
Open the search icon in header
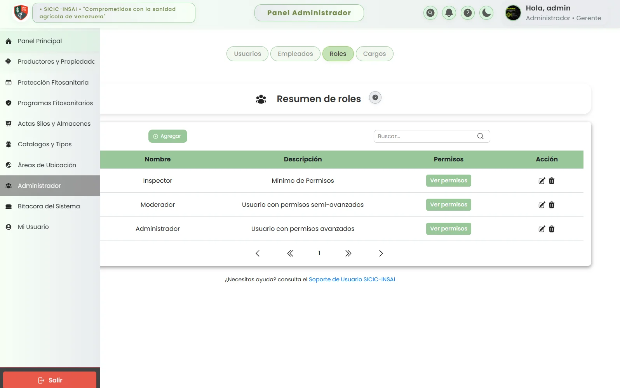430,13
